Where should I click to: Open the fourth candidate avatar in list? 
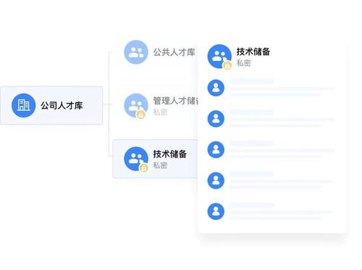point(216,181)
